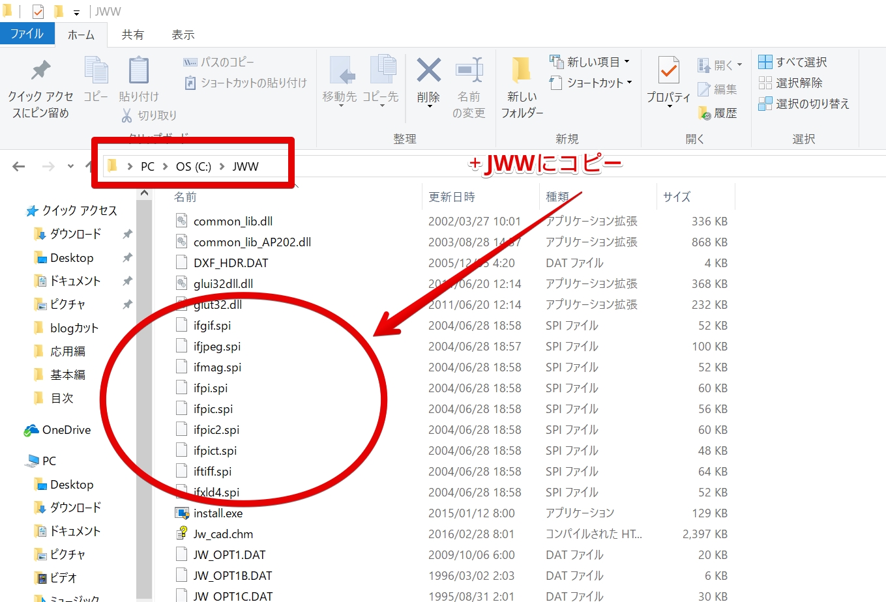
Task: Select the JW_OPT1.DAT file
Action: pyautogui.click(x=229, y=555)
